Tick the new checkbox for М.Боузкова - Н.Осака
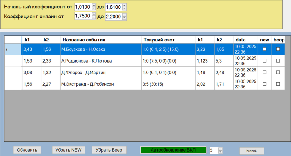Image resolution: width=291 pixels, height=156 pixels. (264, 49)
